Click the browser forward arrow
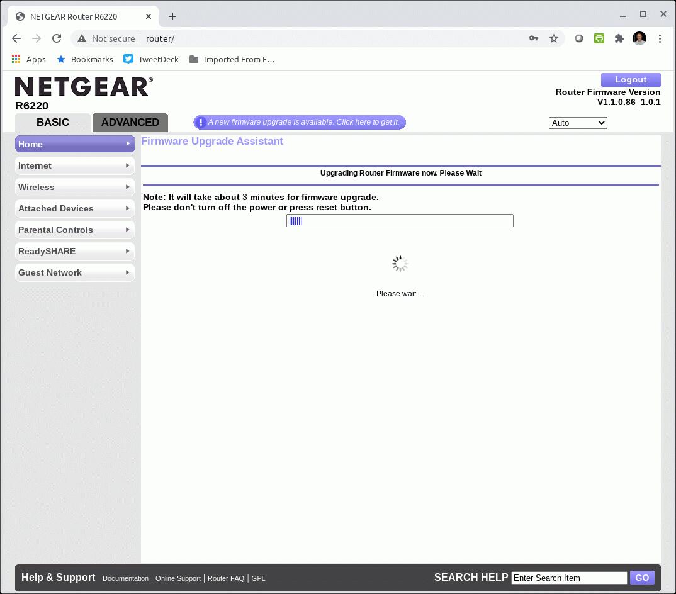This screenshot has width=676, height=594. coord(37,38)
